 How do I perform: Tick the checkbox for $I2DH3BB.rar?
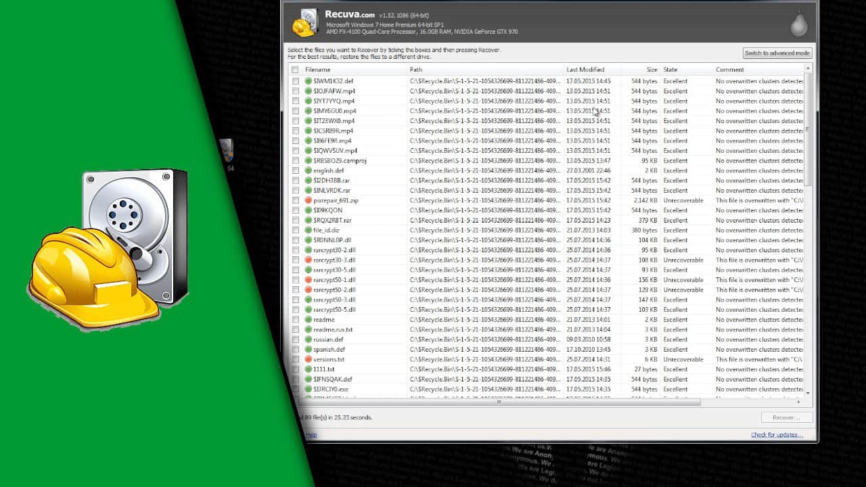click(x=295, y=181)
